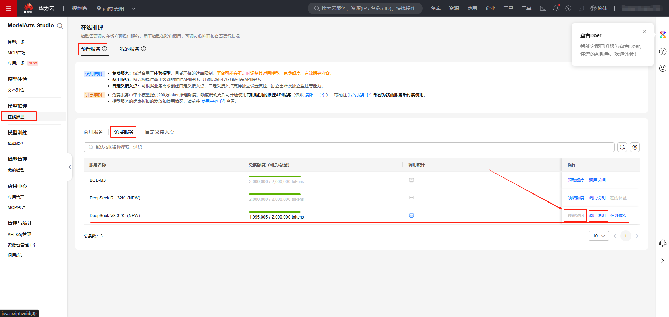Open 模型广场 in the sidebar

coord(16,42)
